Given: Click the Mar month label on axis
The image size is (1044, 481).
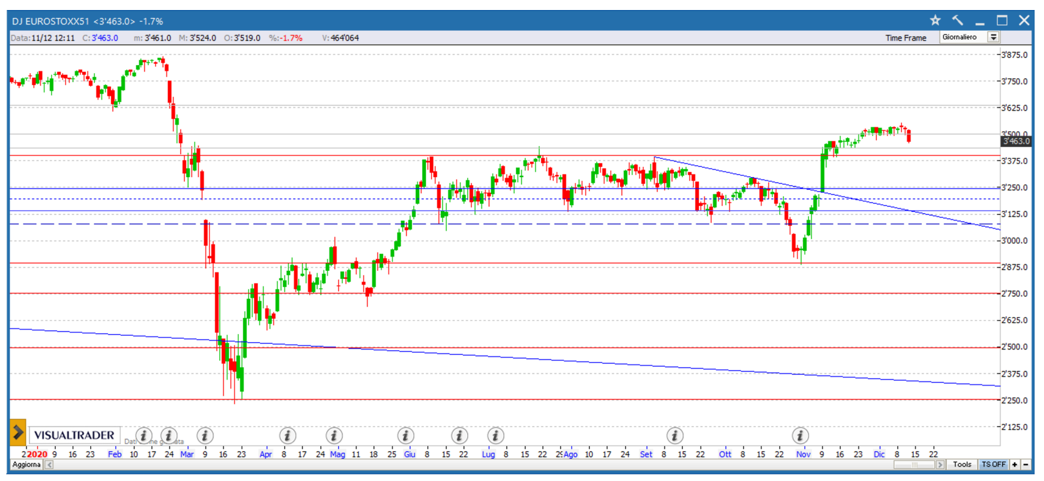Looking at the screenshot, I should pos(187,454).
